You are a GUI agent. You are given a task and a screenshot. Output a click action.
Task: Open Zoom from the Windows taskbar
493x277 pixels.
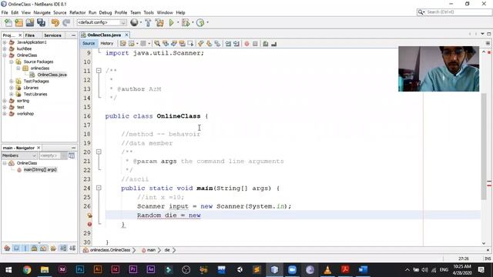(292, 269)
